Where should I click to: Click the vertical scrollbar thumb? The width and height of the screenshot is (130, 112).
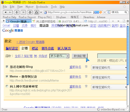[128, 55]
